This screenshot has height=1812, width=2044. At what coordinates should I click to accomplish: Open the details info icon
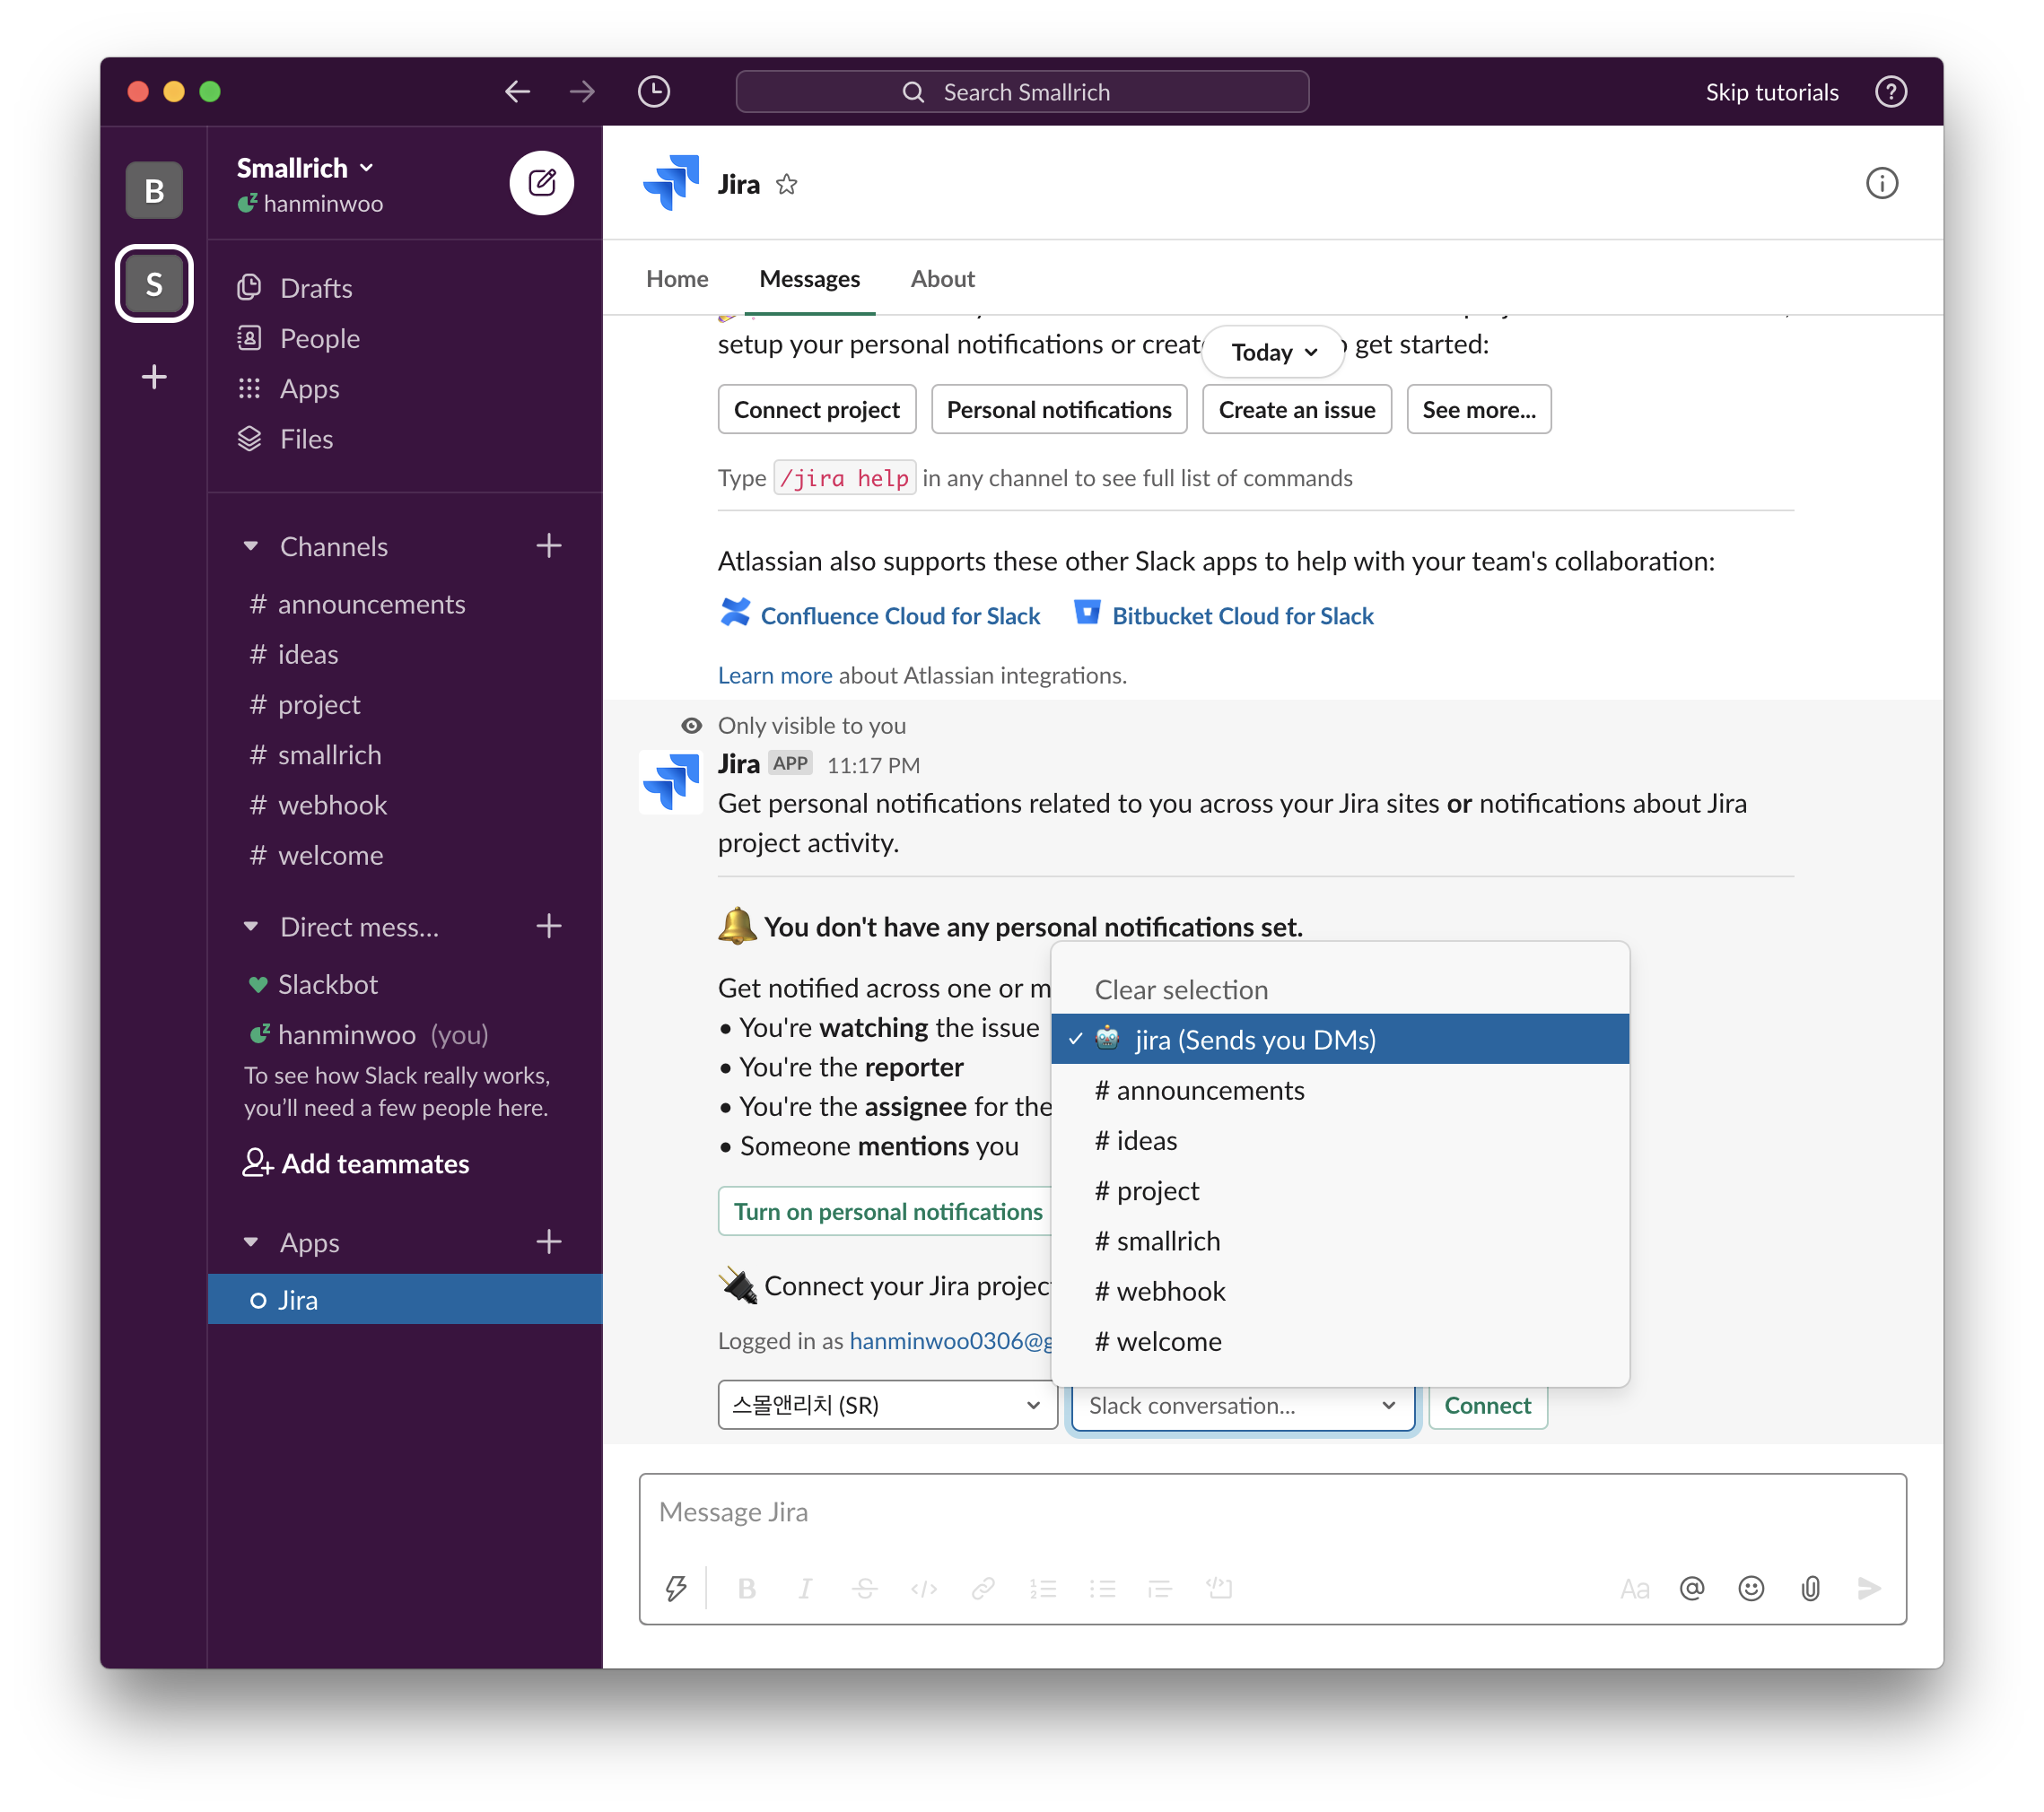1881,184
